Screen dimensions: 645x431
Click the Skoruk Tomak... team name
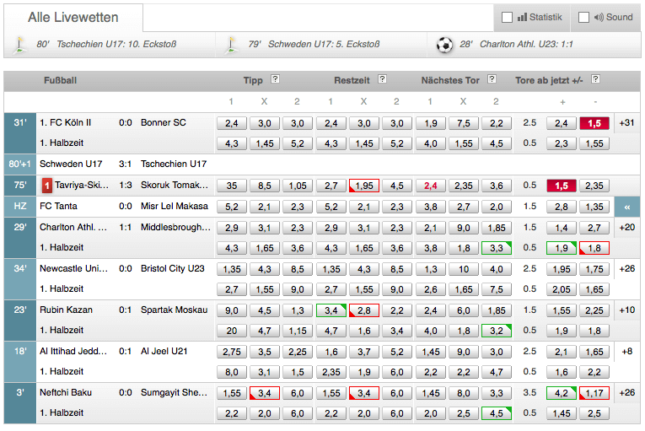pos(175,186)
